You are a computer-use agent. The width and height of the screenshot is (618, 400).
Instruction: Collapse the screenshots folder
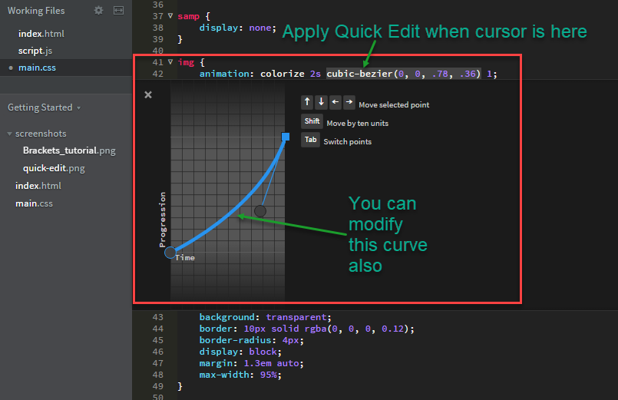[10, 134]
